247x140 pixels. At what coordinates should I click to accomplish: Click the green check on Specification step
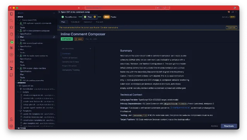coord(63,17)
